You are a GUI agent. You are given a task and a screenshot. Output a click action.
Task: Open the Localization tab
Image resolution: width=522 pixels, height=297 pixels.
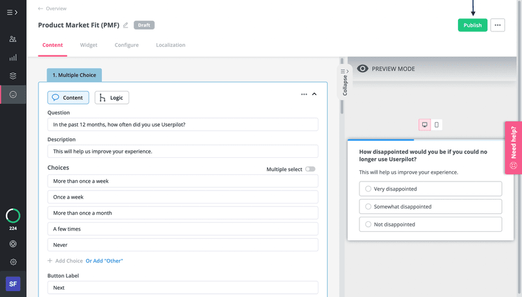coord(170,45)
